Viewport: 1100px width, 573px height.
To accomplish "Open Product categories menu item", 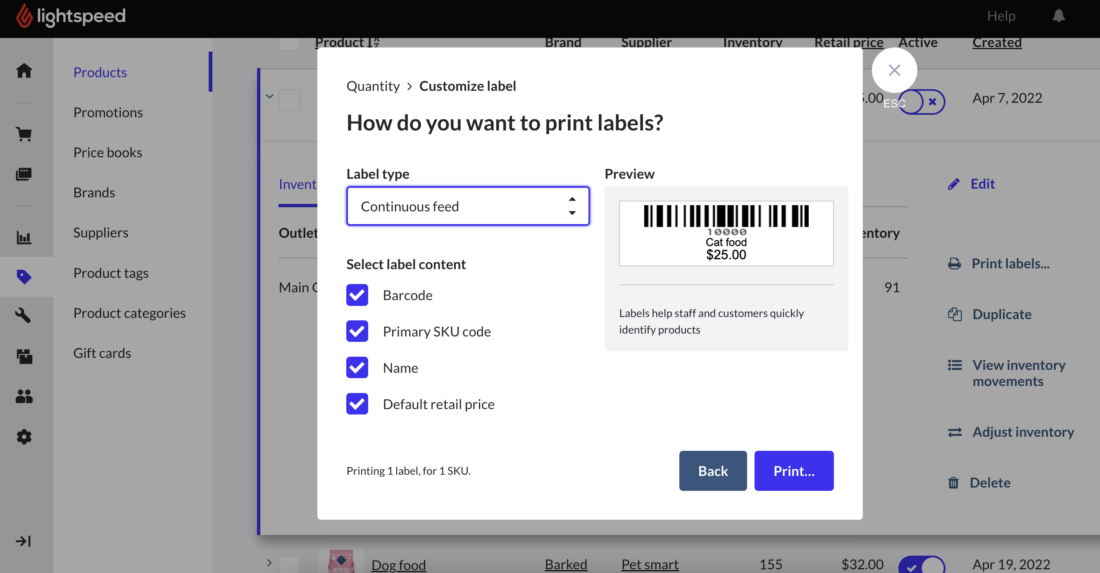I will (x=129, y=313).
